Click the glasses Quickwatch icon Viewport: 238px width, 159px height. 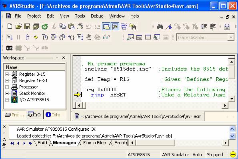106,37
